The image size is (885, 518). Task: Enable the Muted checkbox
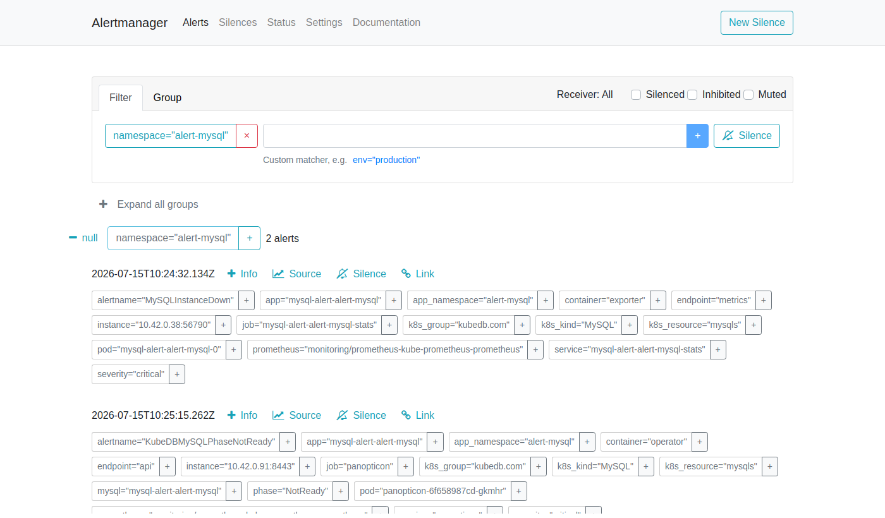748,95
